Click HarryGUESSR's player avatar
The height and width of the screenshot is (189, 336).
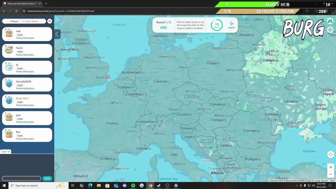(x=9, y=83)
